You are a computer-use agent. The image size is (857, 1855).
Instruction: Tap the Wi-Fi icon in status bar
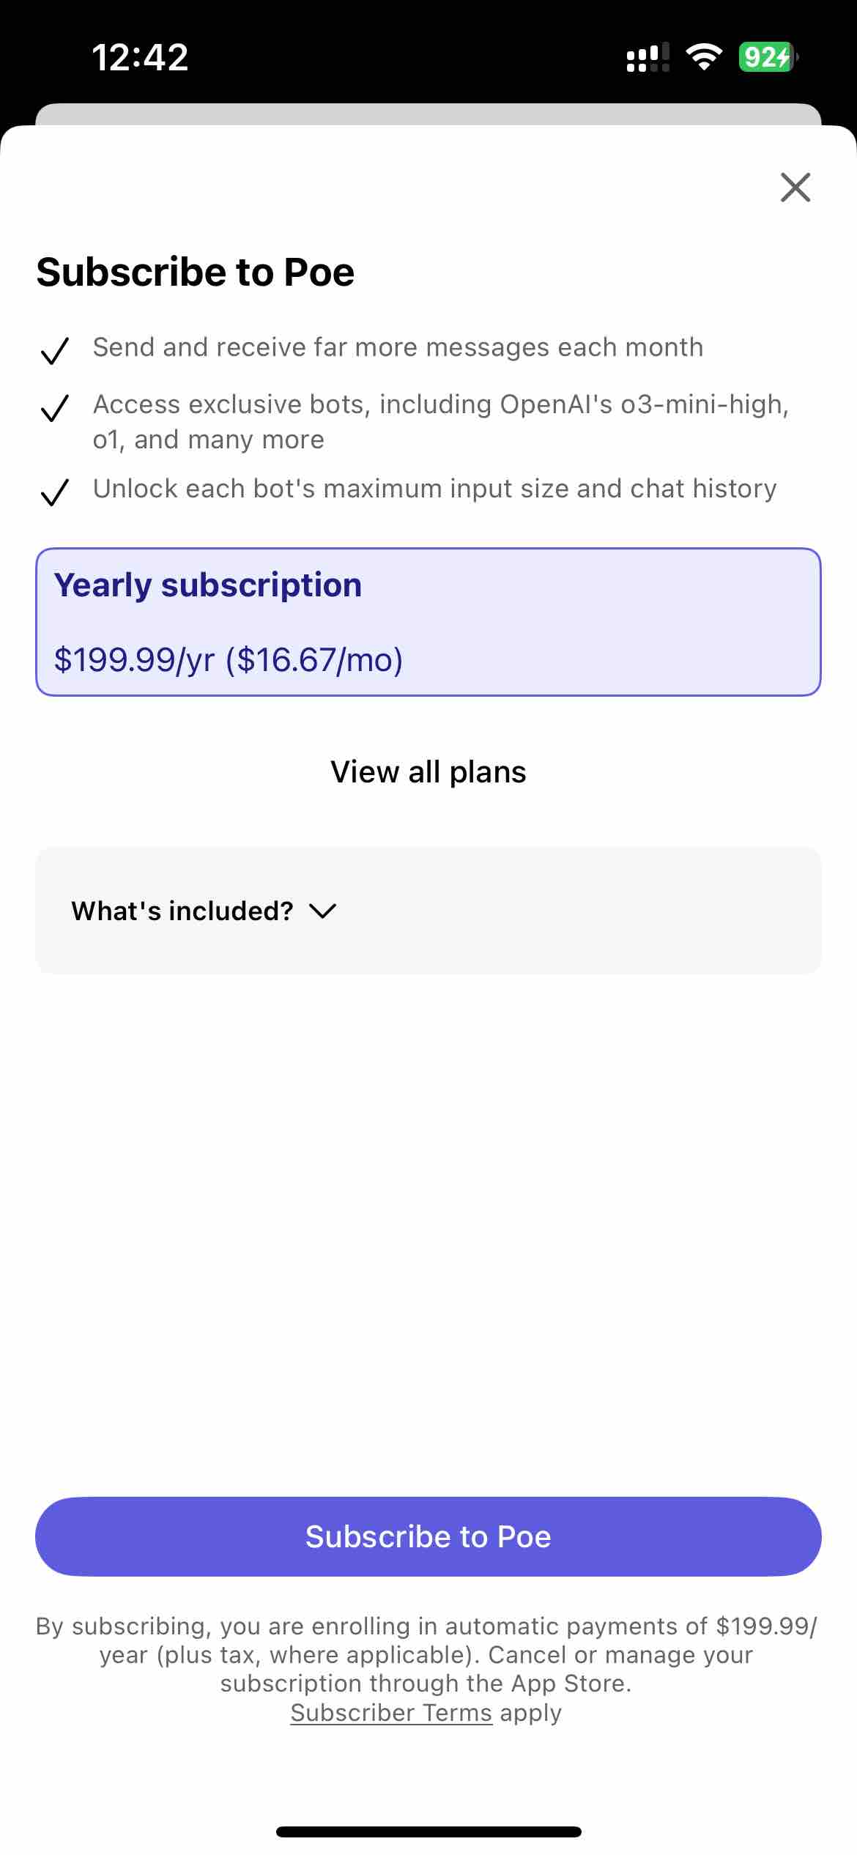pyautogui.click(x=704, y=57)
